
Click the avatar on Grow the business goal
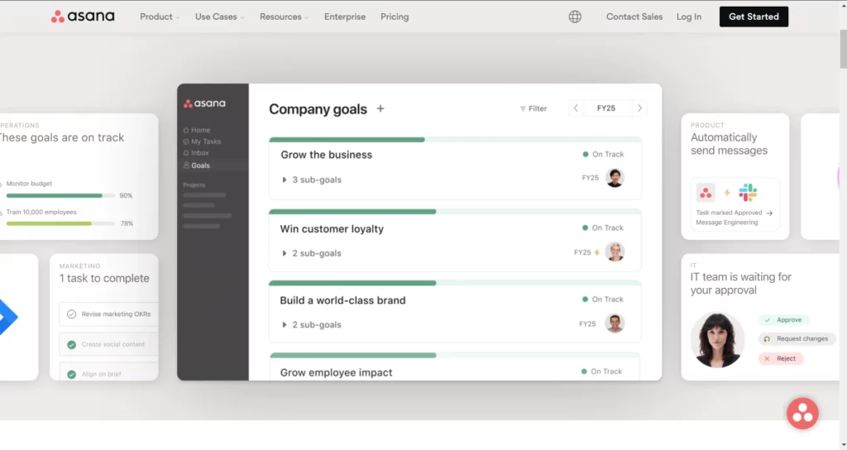tap(615, 178)
